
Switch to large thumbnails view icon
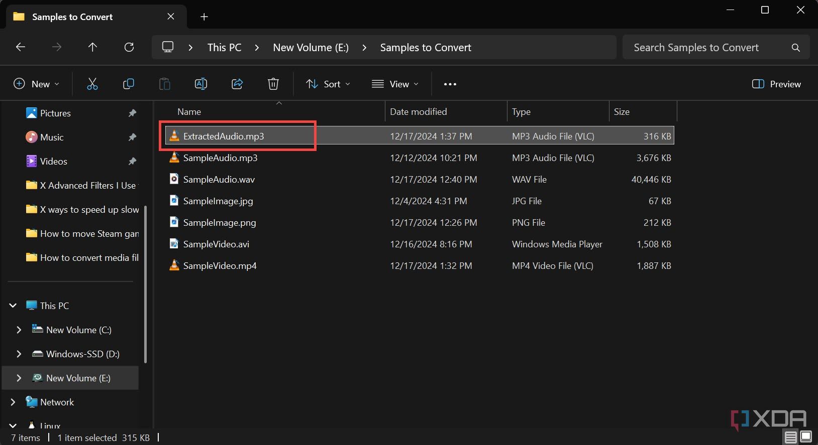pos(805,437)
